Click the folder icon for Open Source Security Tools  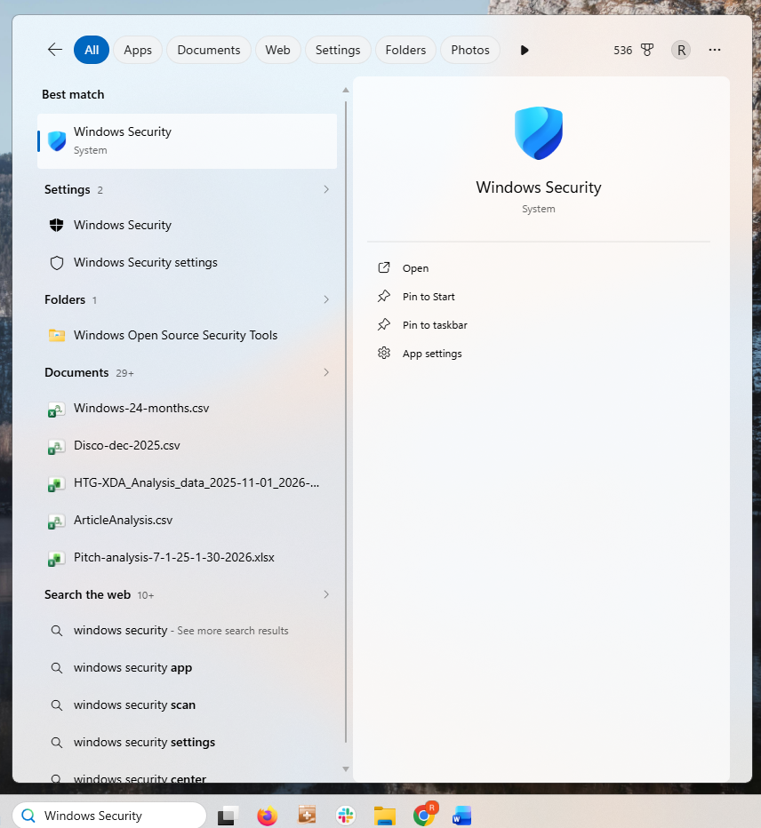[57, 335]
